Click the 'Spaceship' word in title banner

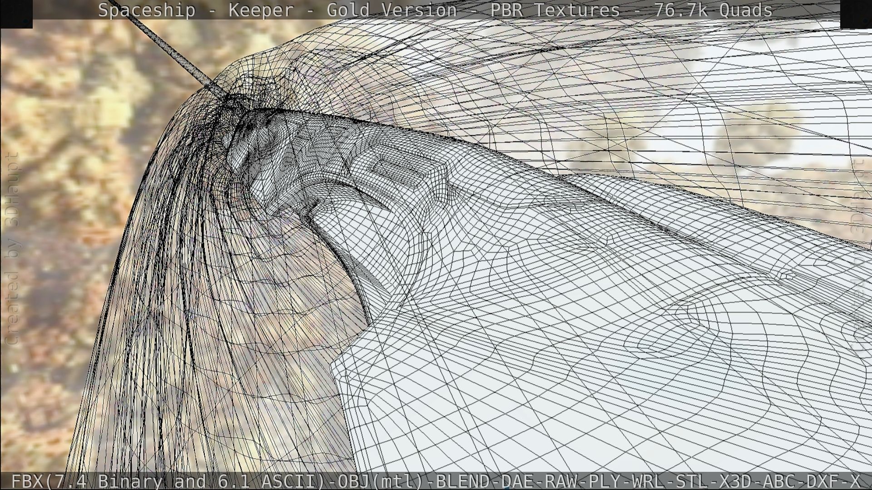pos(146,10)
